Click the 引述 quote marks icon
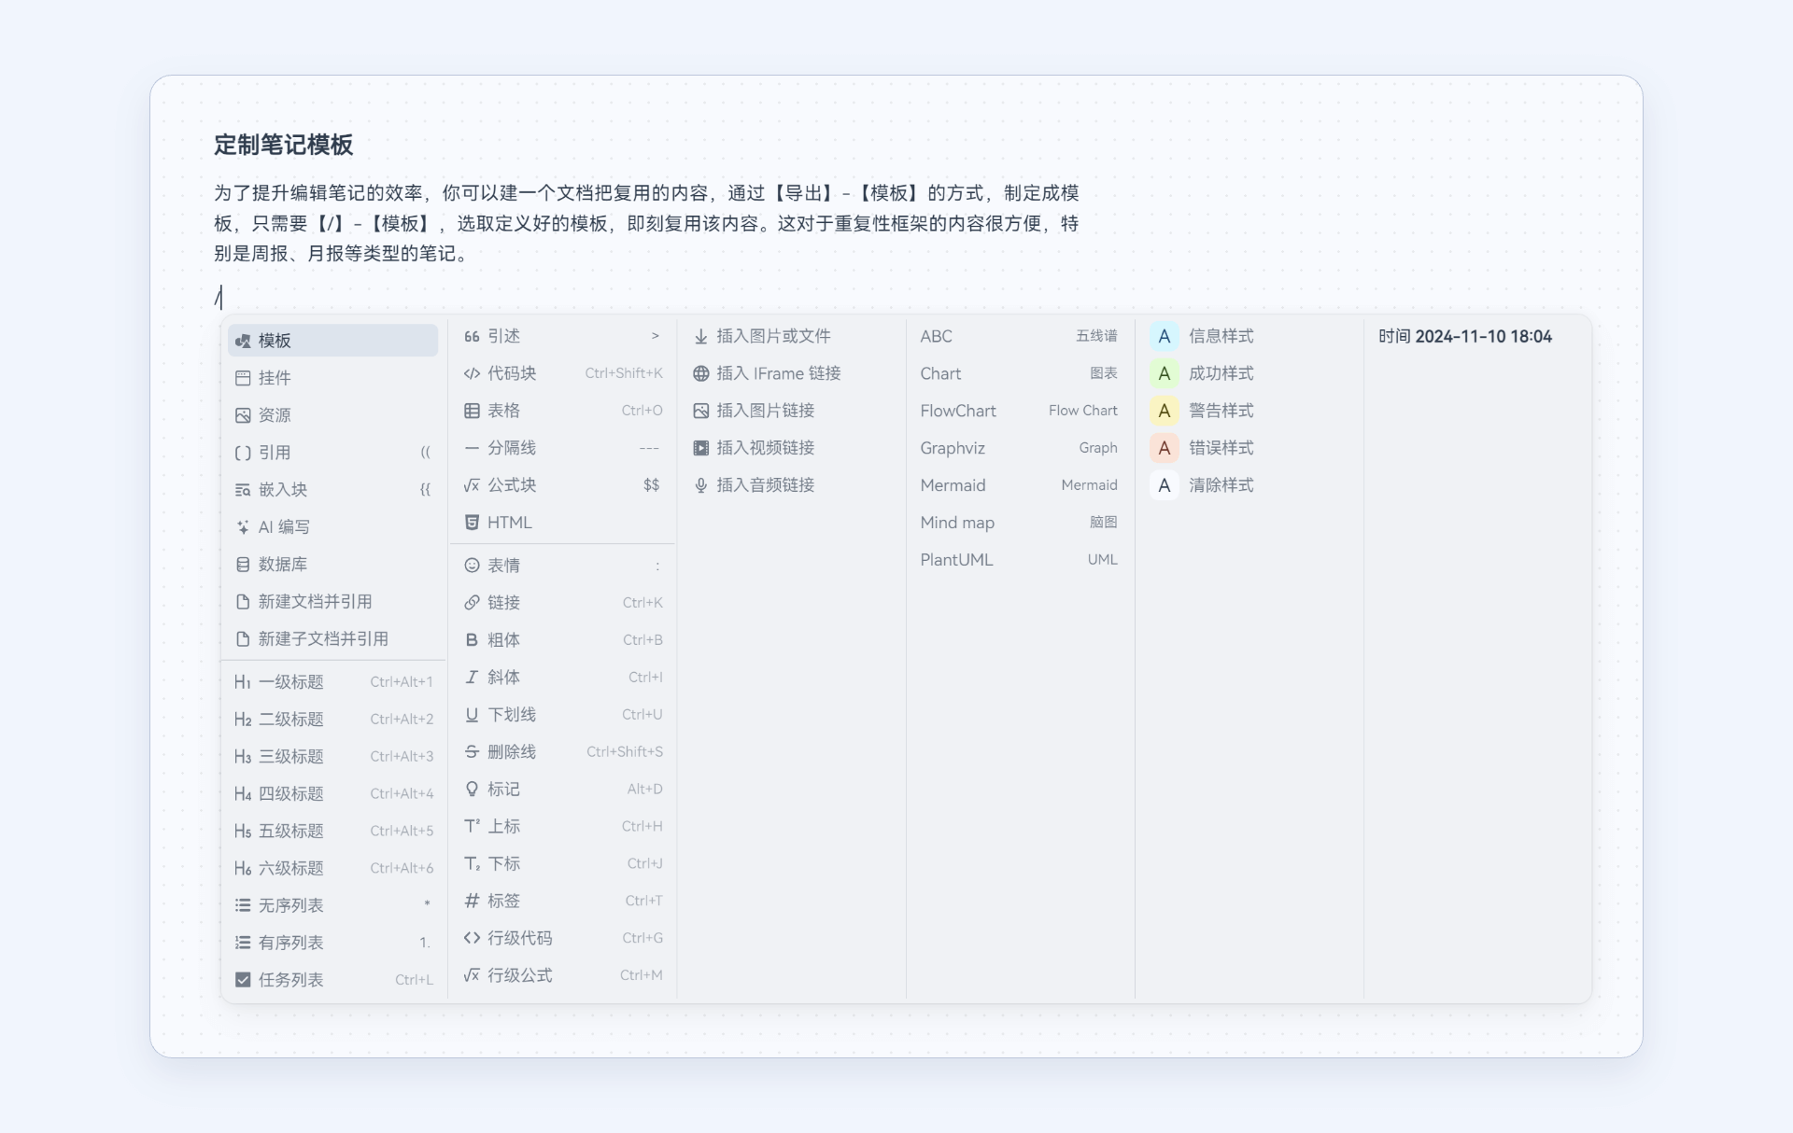 tap(472, 336)
